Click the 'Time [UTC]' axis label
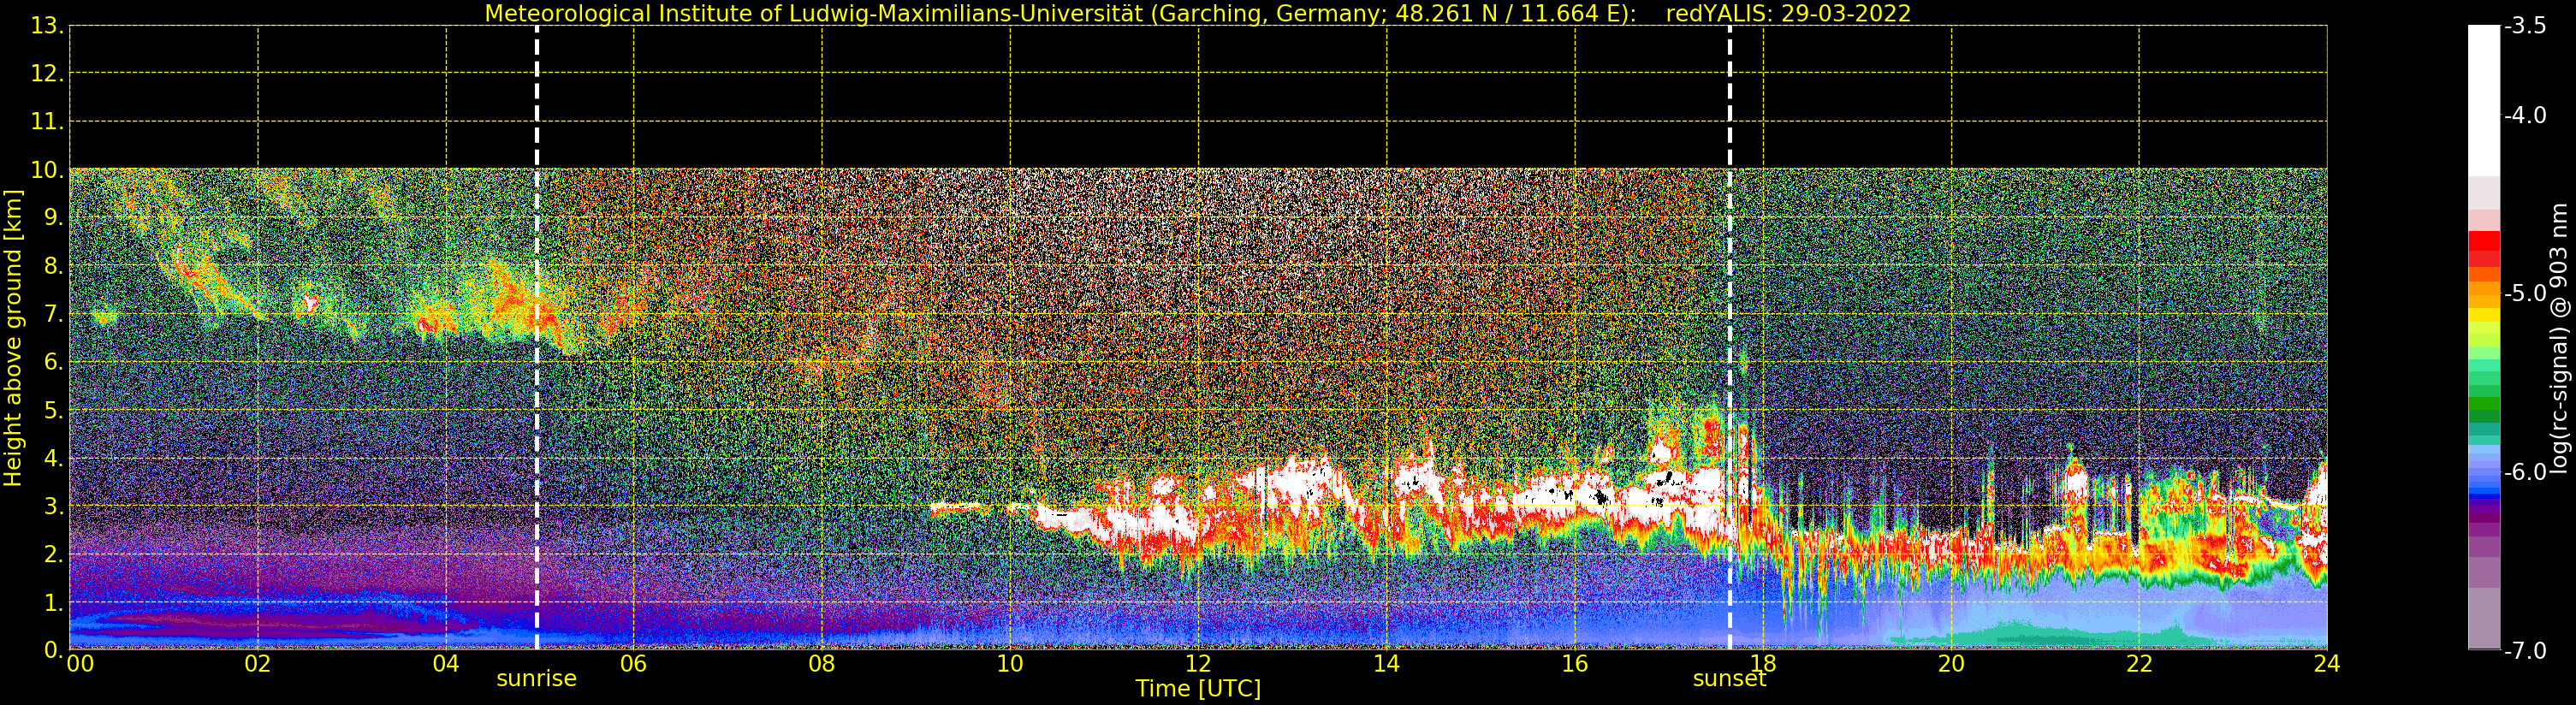 (1197, 689)
